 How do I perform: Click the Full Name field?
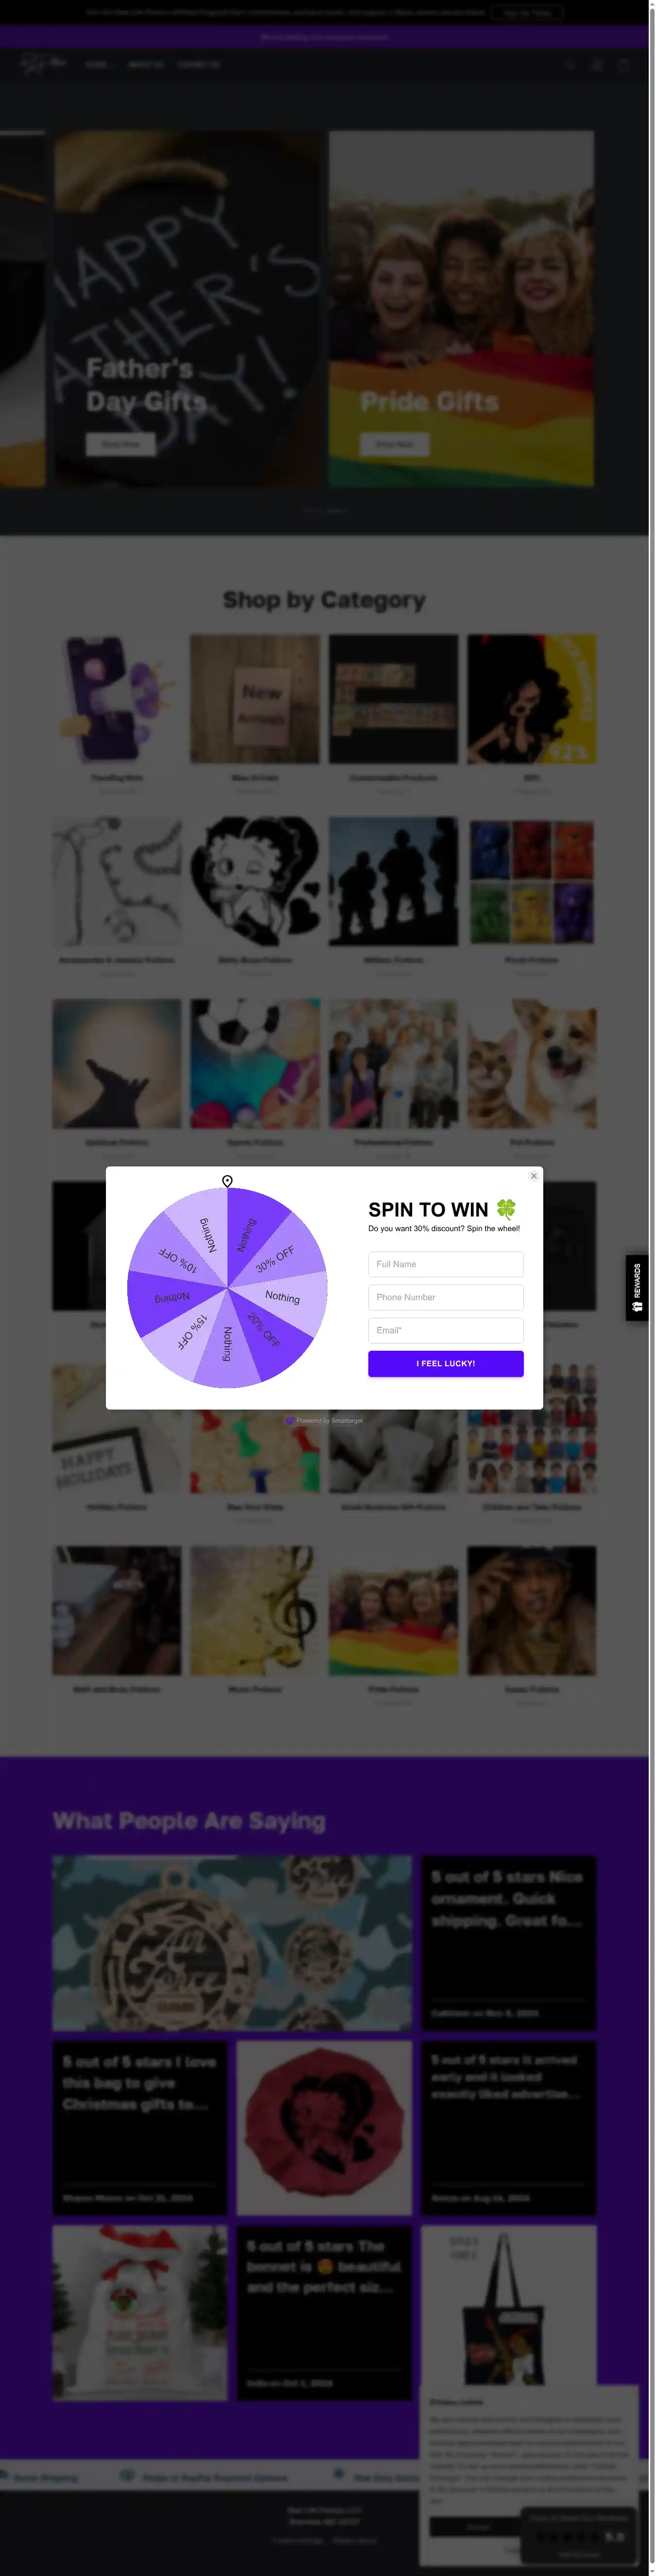446,1264
